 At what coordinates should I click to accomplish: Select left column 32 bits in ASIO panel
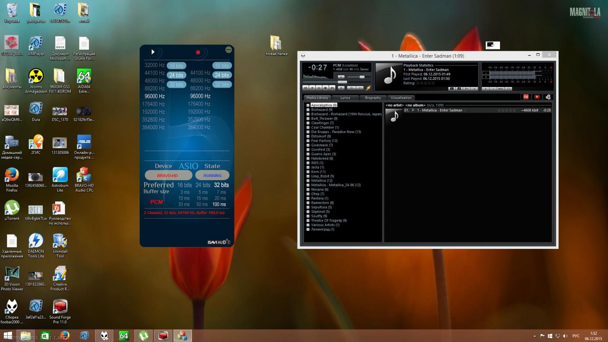coord(176,85)
